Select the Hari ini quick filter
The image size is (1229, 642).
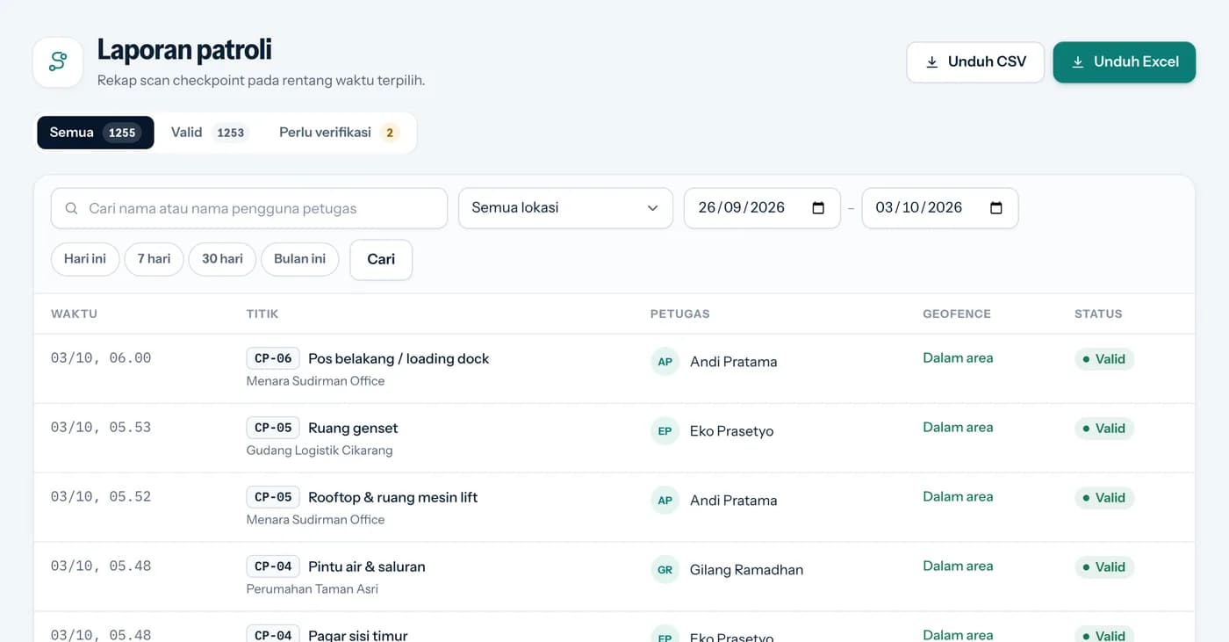click(85, 259)
